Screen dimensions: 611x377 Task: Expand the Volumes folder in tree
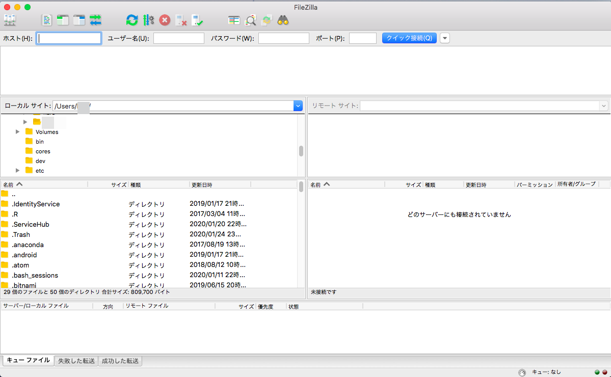pos(17,131)
